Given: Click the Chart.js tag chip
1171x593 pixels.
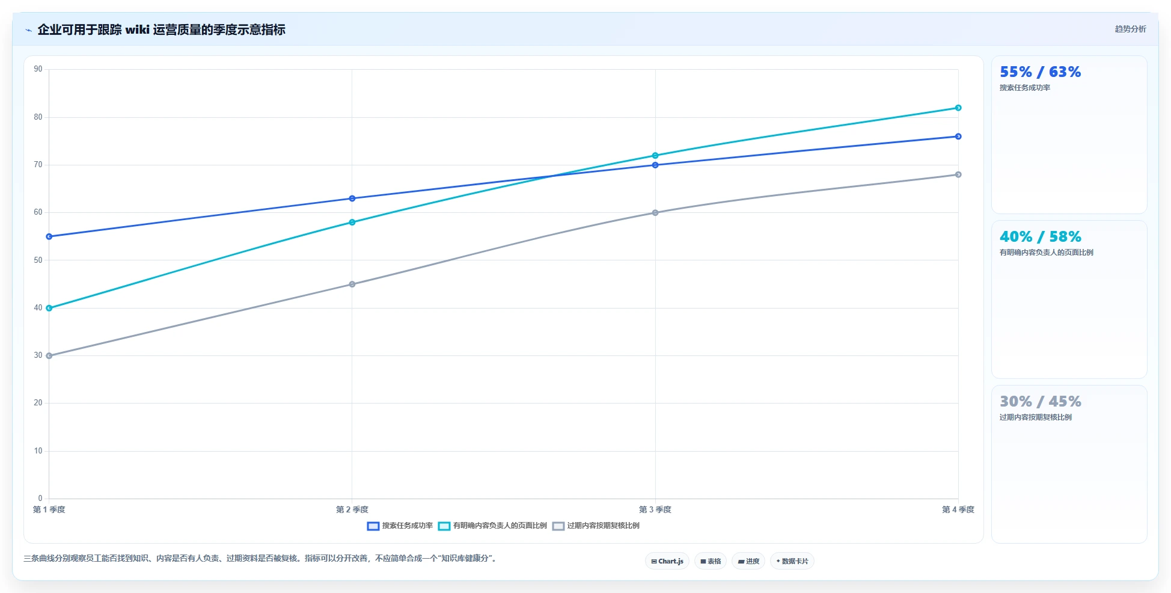Looking at the screenshot, I should point(667,561).
